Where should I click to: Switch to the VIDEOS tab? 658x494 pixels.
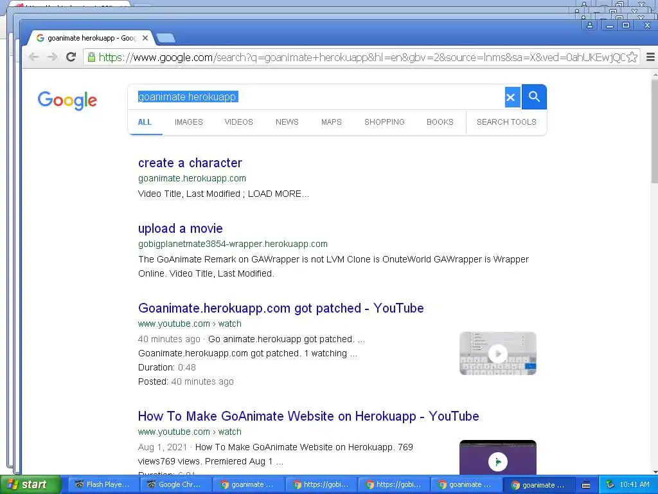pyautogui.click(x=238, y=122)
